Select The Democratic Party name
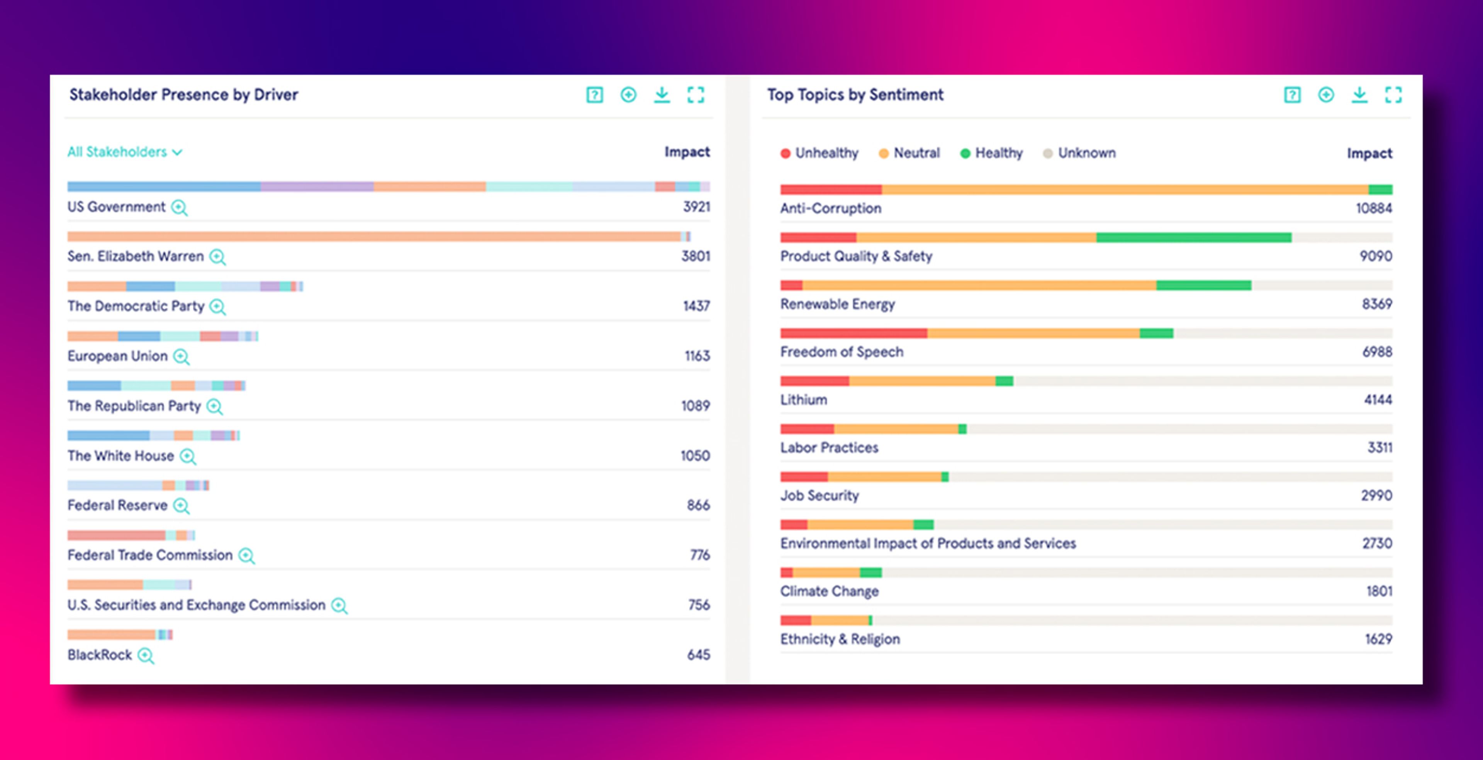The height and width of the screenshot is (760, 1483). (x=136, y=306)
